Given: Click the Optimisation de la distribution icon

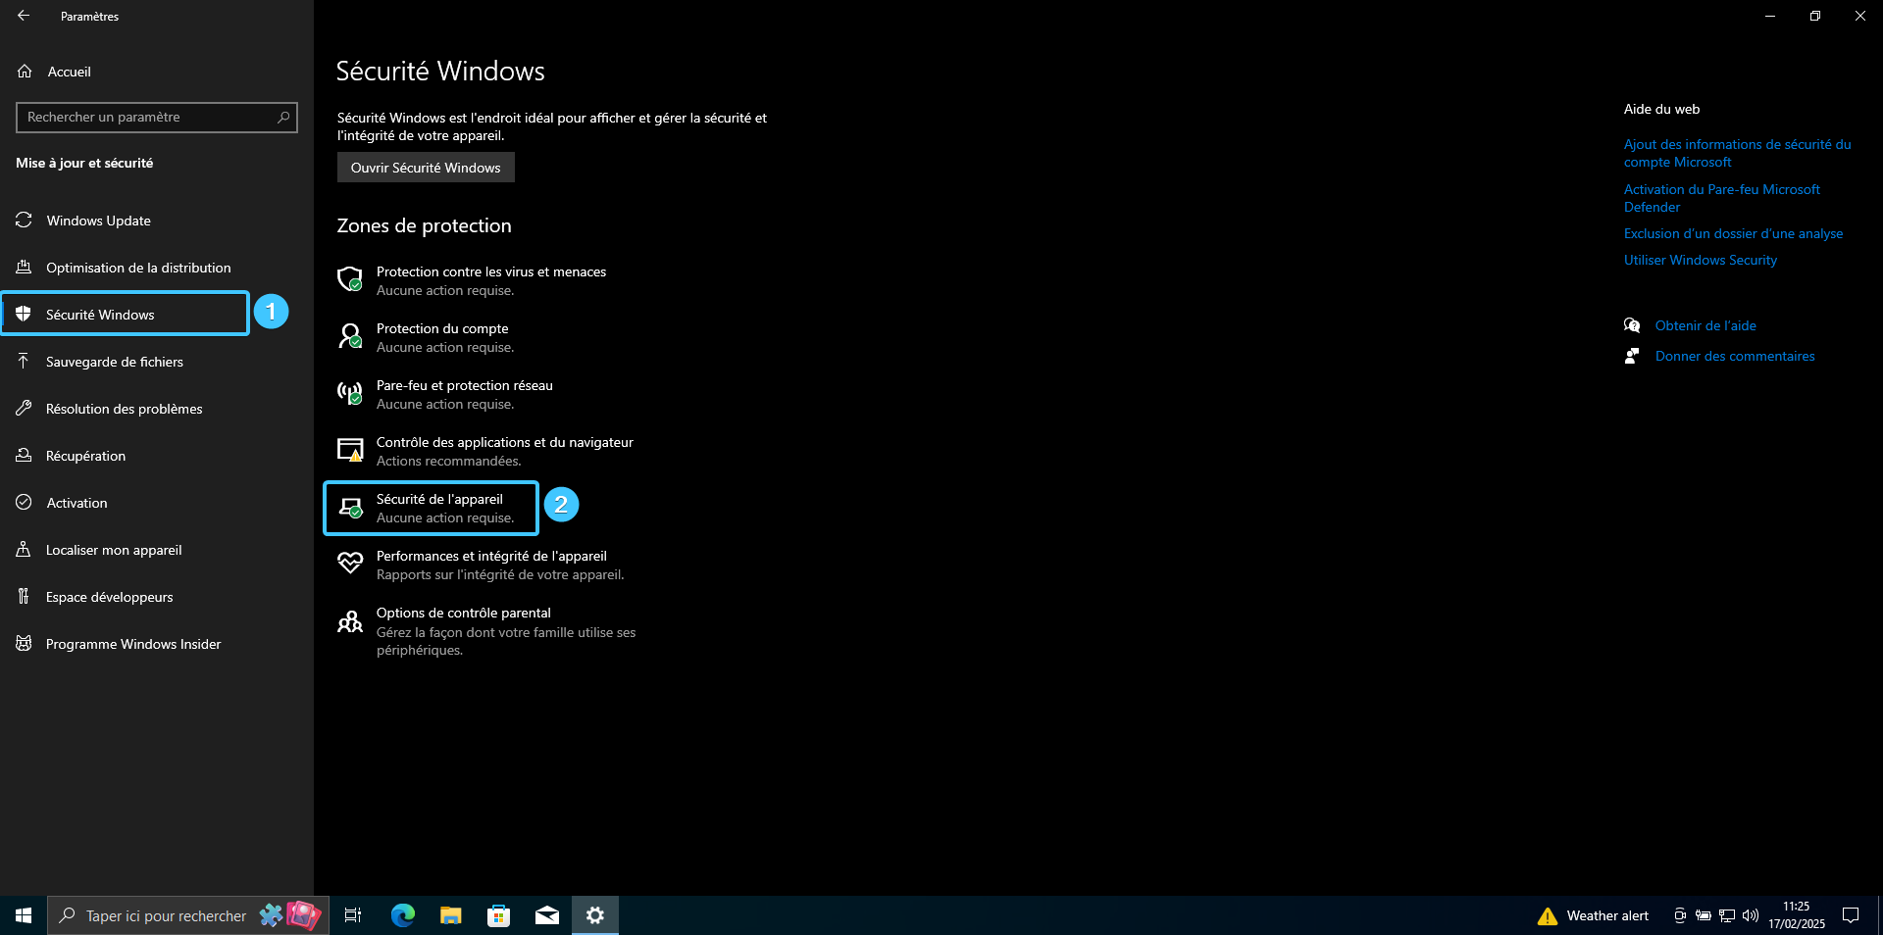Looking at the screenshot, I should [24, 268].
